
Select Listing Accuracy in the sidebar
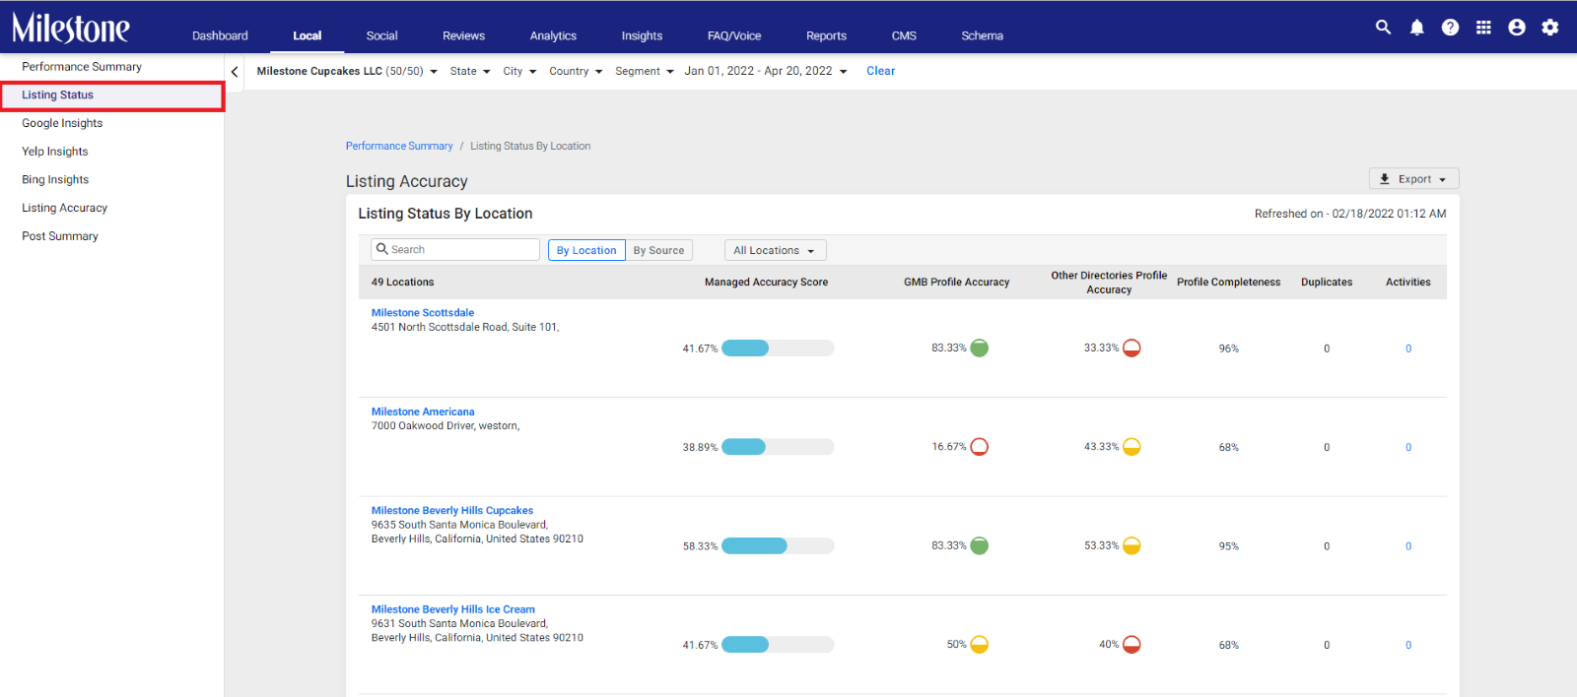(64, 208)
